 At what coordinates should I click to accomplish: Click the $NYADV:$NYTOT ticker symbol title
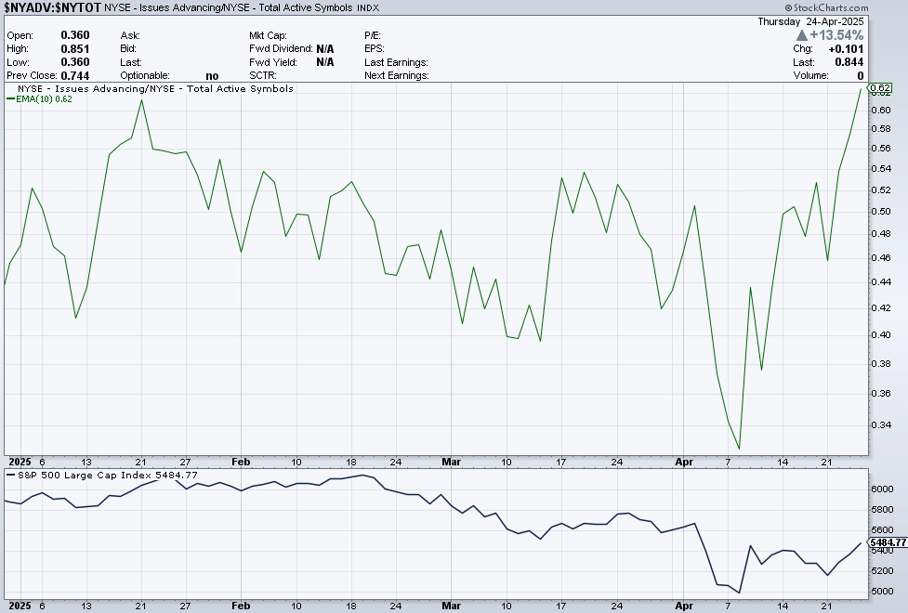click(x=53, y=7)
